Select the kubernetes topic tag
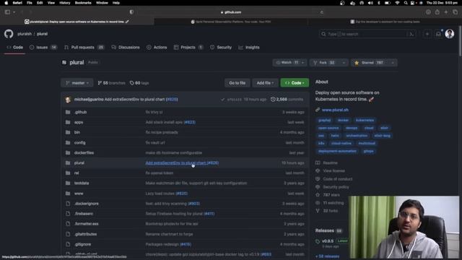This screenshot has width=462, height=260. click(365, 121)
